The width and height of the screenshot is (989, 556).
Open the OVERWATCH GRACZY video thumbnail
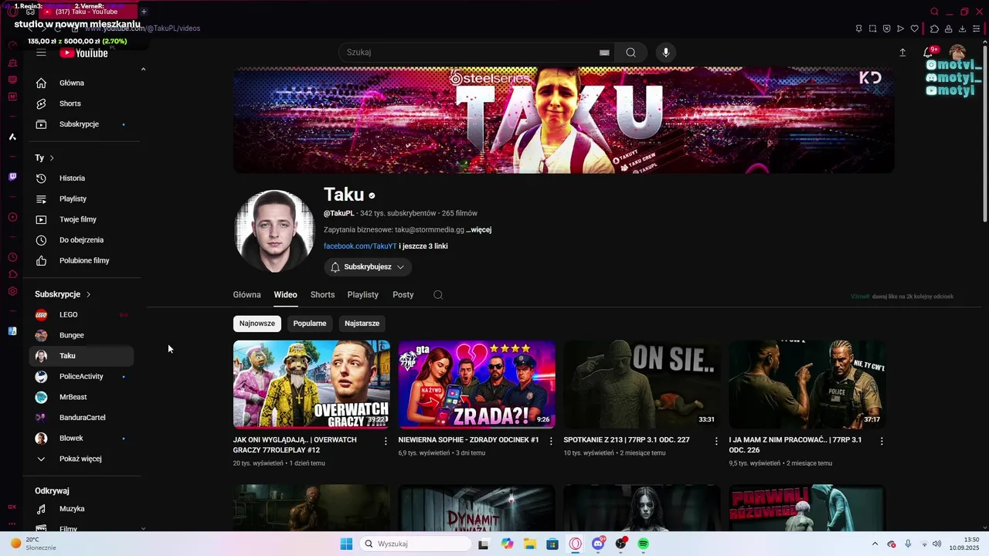point(311,385)
